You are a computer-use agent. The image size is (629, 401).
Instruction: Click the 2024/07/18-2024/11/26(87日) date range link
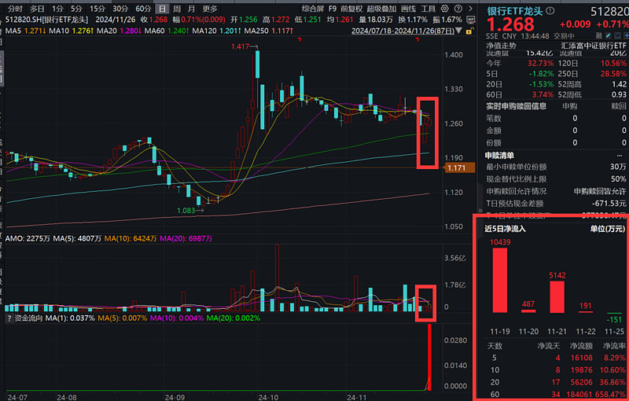pos(403,31)
